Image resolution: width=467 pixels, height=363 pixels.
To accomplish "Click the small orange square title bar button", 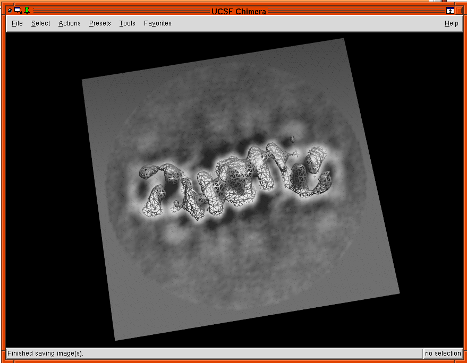I will coord(459,11).
